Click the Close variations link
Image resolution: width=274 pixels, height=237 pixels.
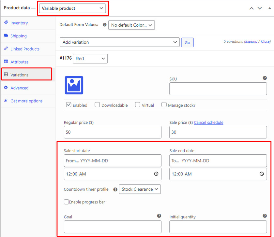266,41
